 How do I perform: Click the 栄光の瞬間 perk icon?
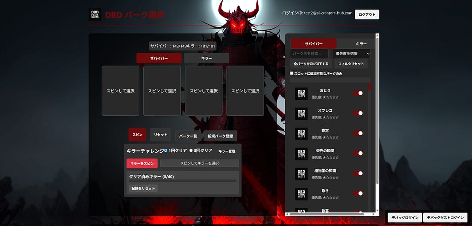[x=301, y=154]
